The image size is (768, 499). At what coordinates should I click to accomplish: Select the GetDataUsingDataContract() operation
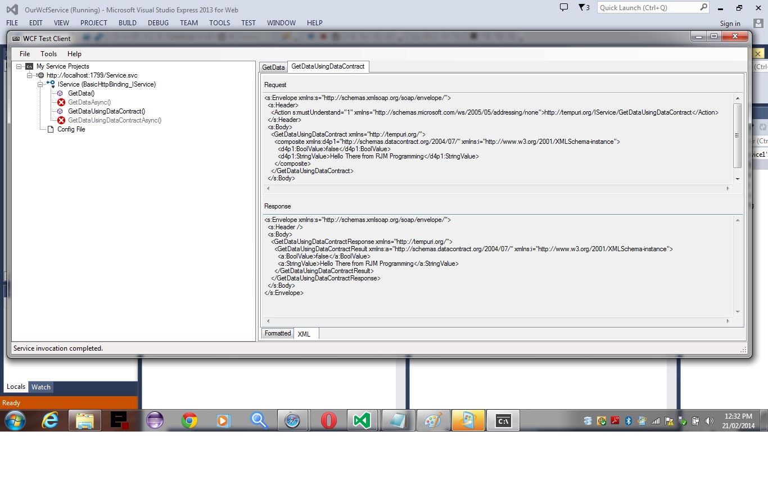[106, 111]
